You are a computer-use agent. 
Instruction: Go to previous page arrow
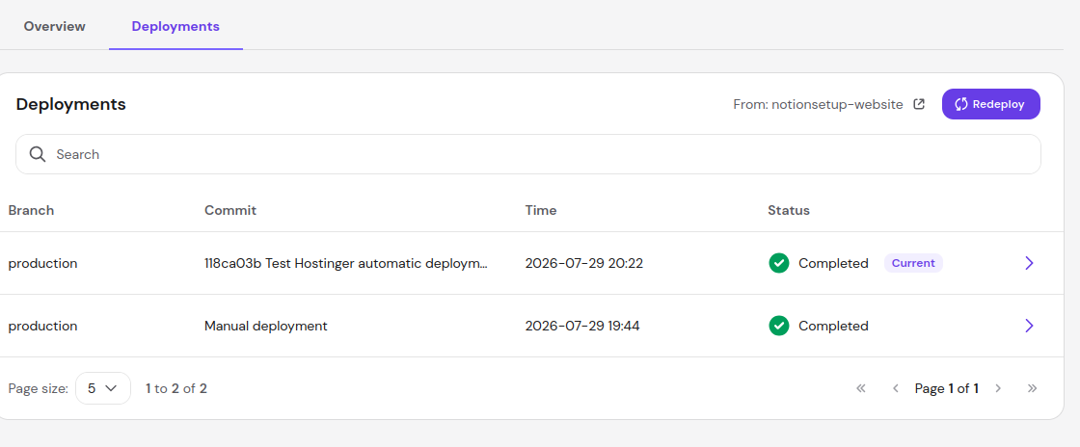[896, 388]
